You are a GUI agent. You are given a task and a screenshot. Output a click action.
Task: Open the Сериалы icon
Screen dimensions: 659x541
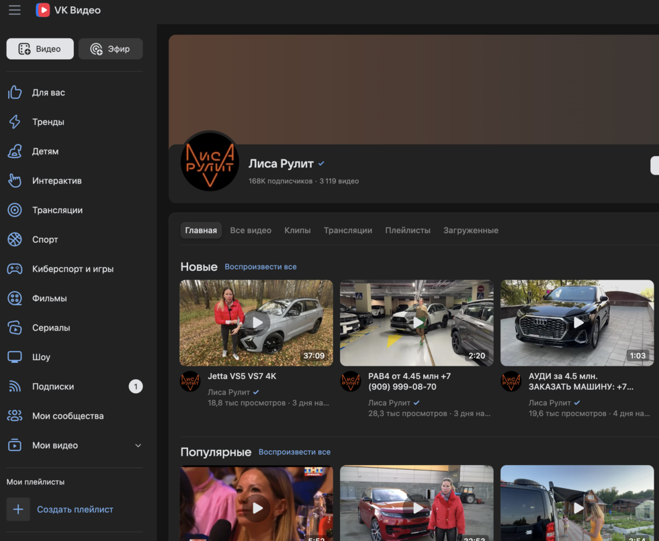(x=15, y=328)
